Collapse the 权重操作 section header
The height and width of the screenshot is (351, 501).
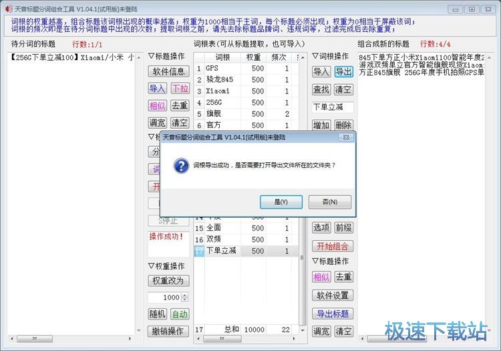point(166,266)
